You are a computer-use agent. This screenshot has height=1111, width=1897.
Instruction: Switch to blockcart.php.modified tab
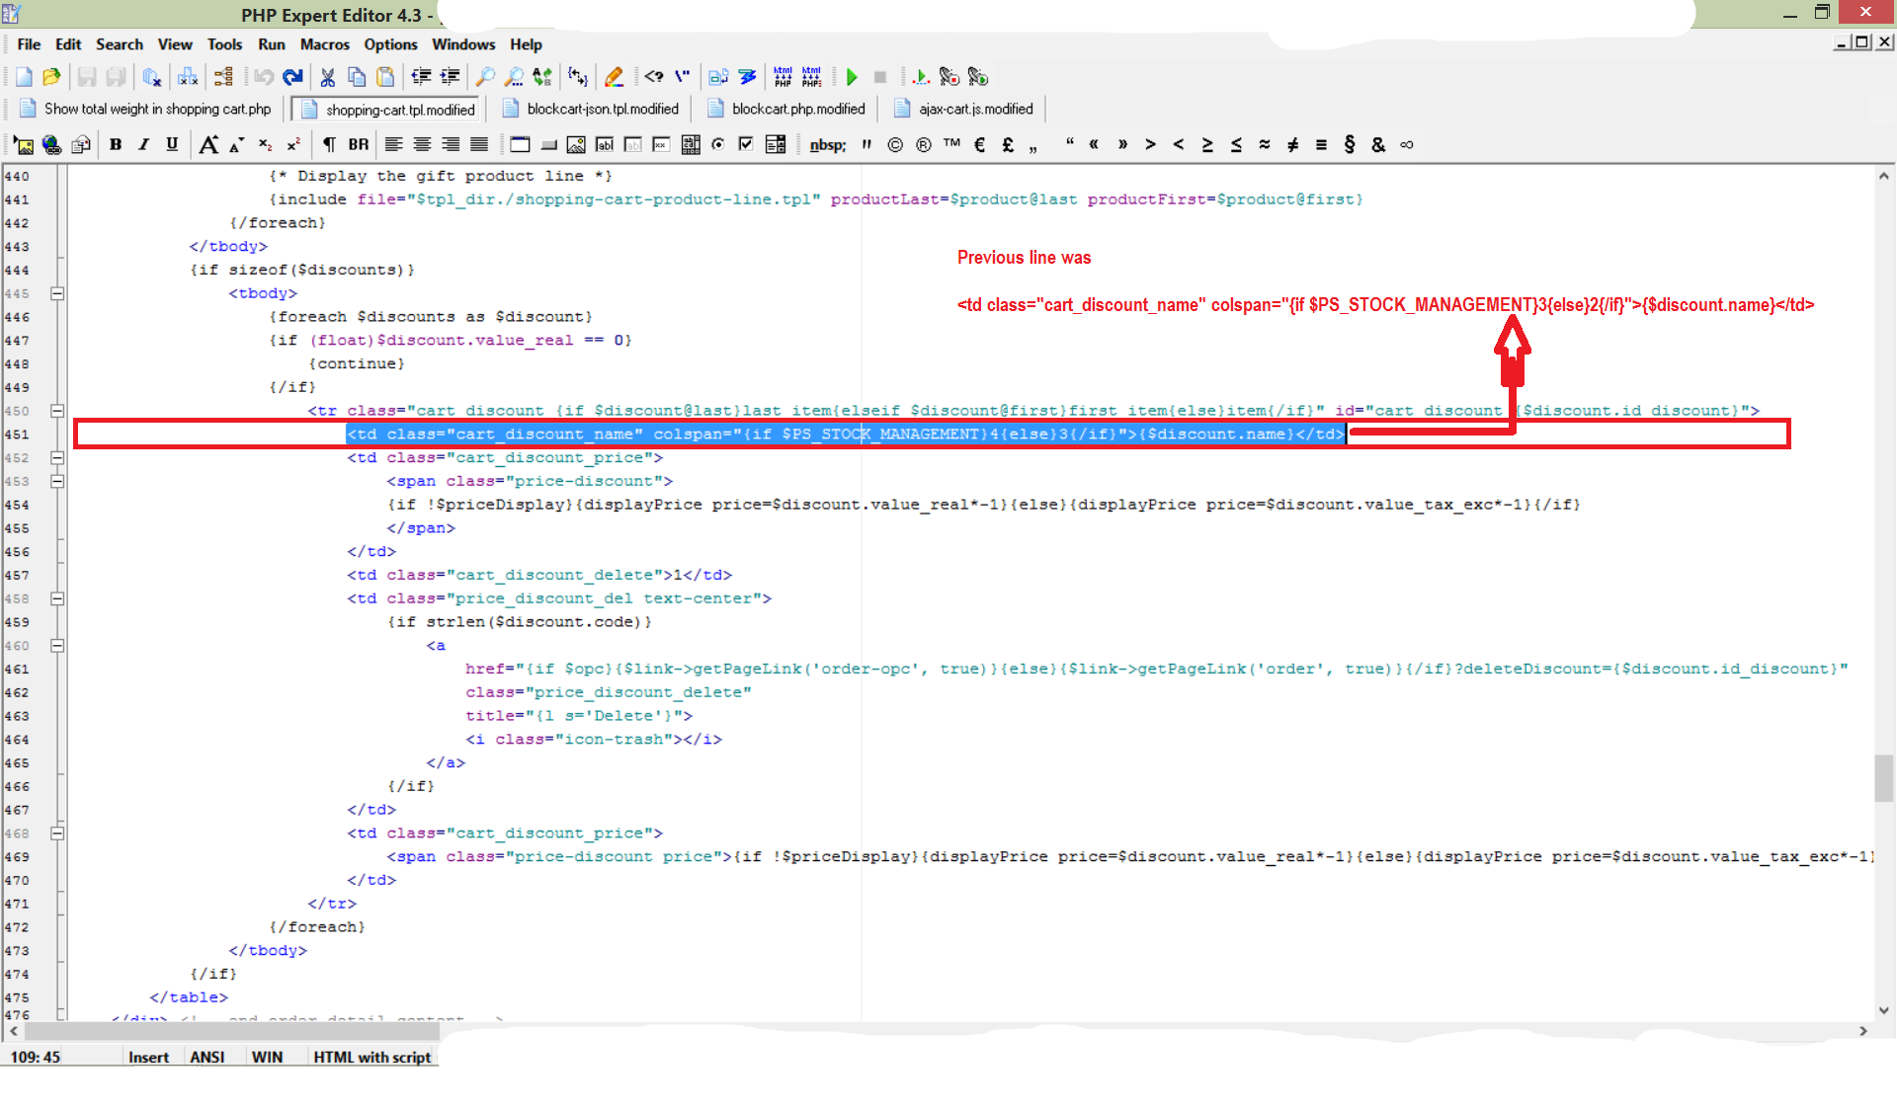797,109
